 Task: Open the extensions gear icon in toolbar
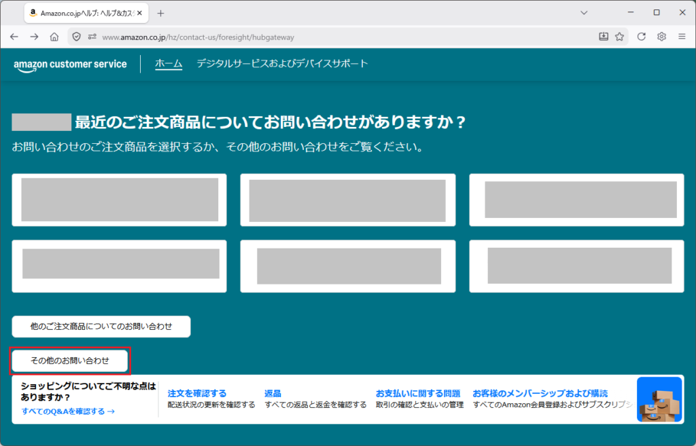tap(661, 37)
